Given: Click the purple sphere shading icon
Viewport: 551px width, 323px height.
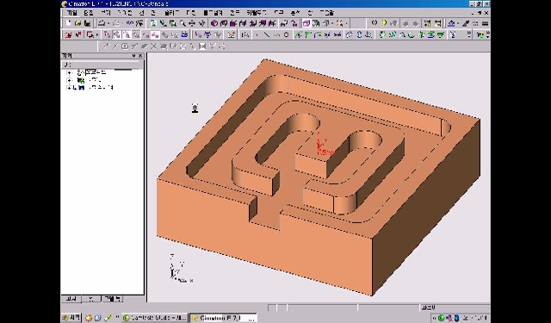Looking at the screenshot, I should [x=214, y=23].
